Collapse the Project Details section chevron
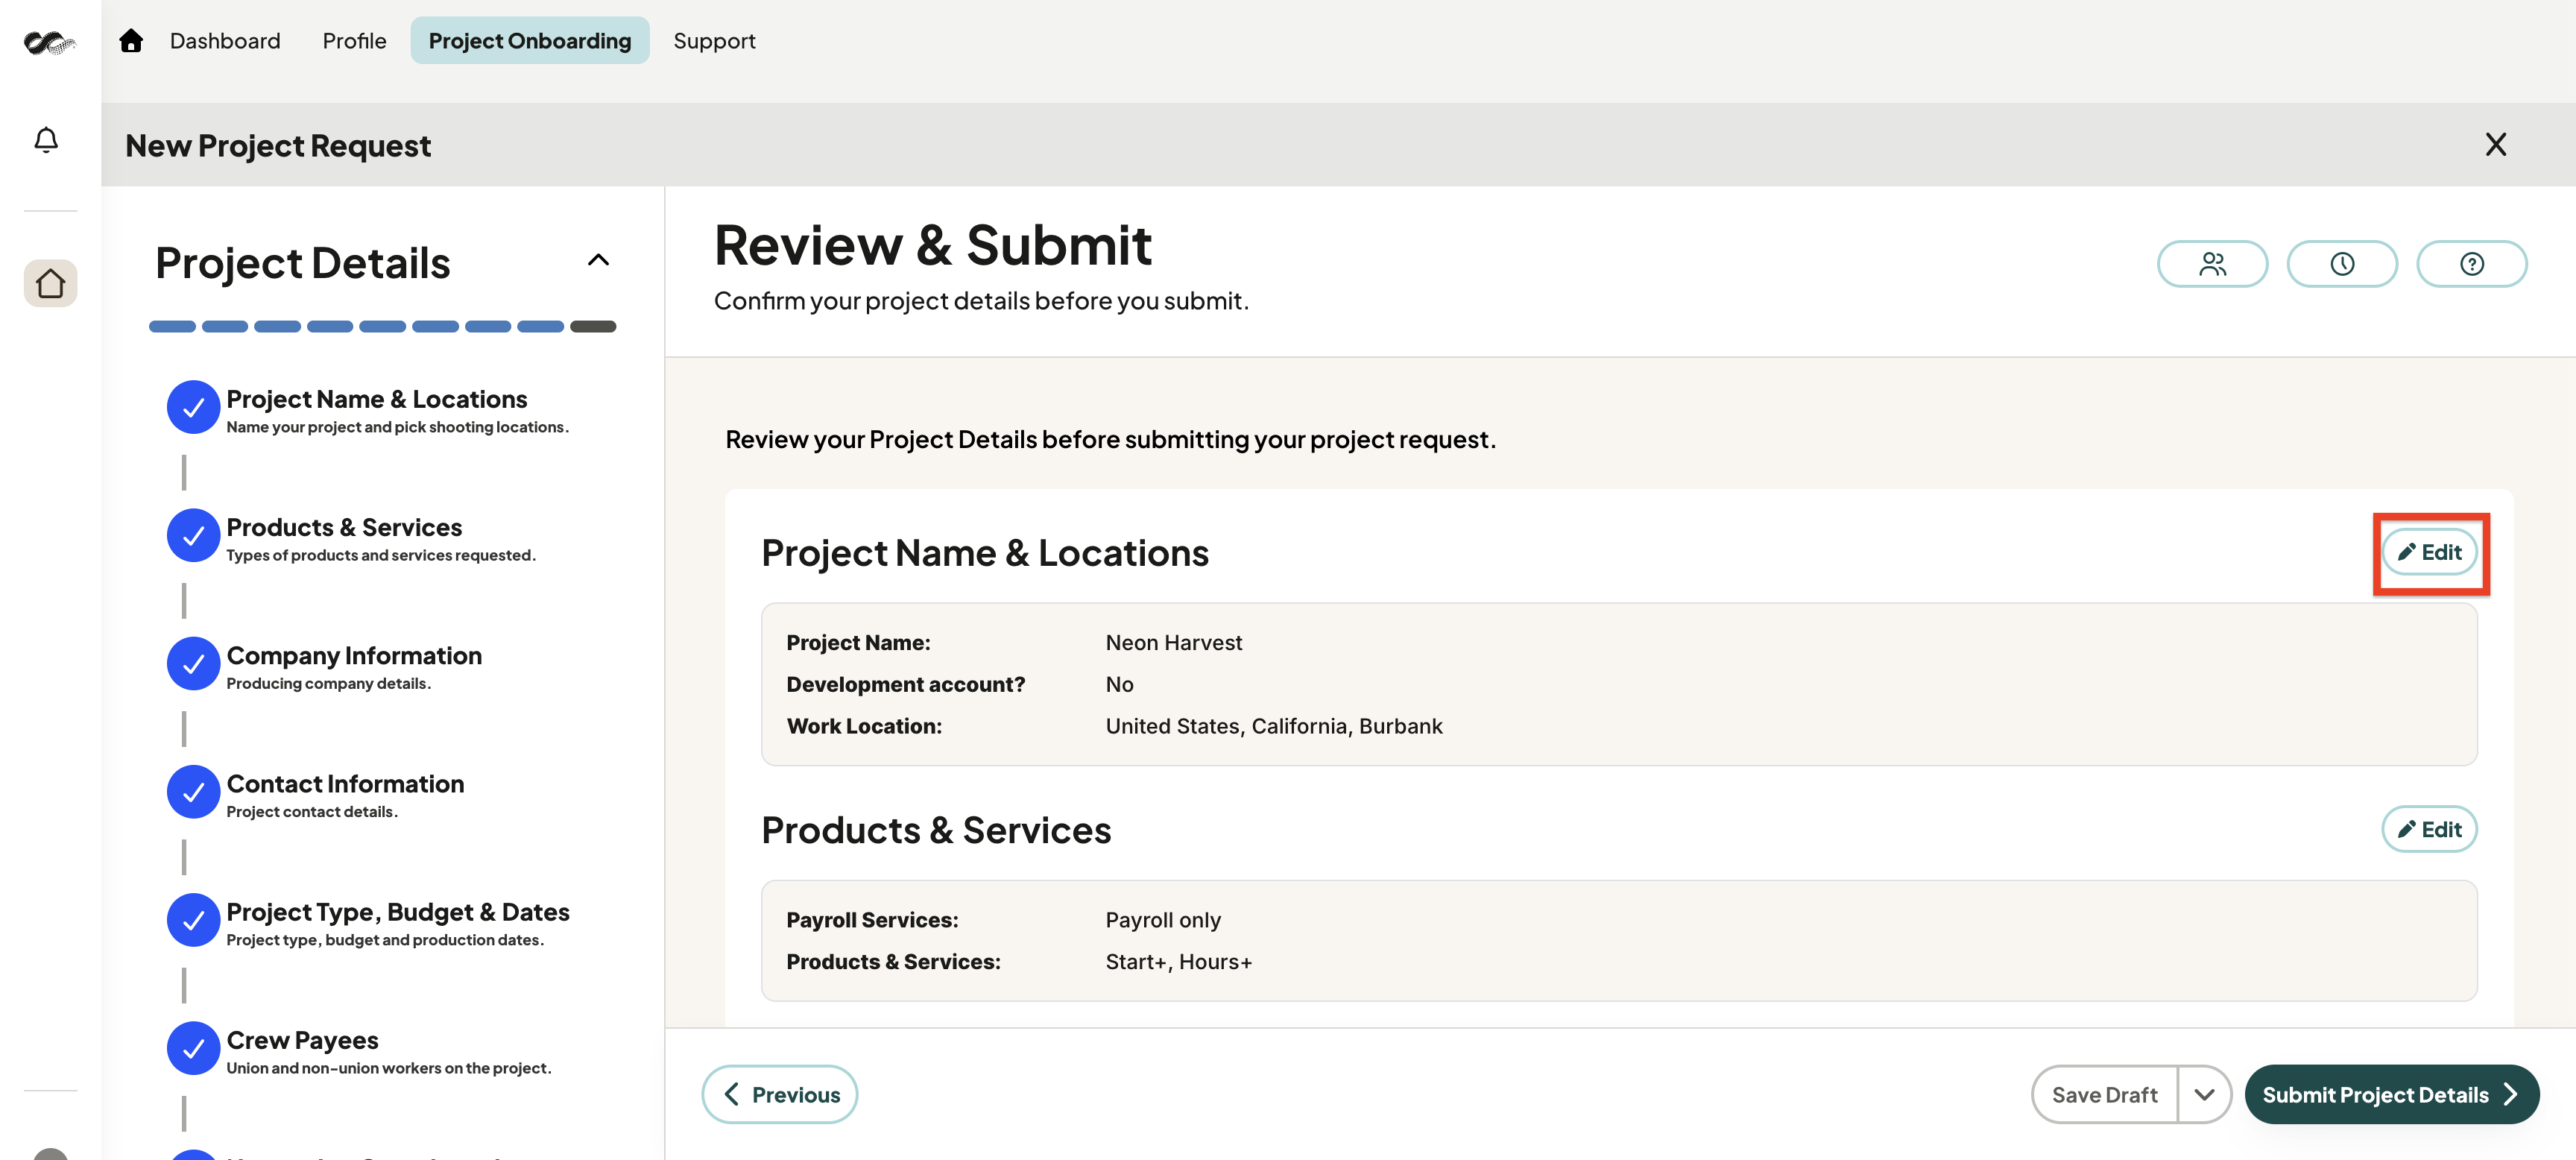This screenshot has width=2576, height=1160. 598,260
